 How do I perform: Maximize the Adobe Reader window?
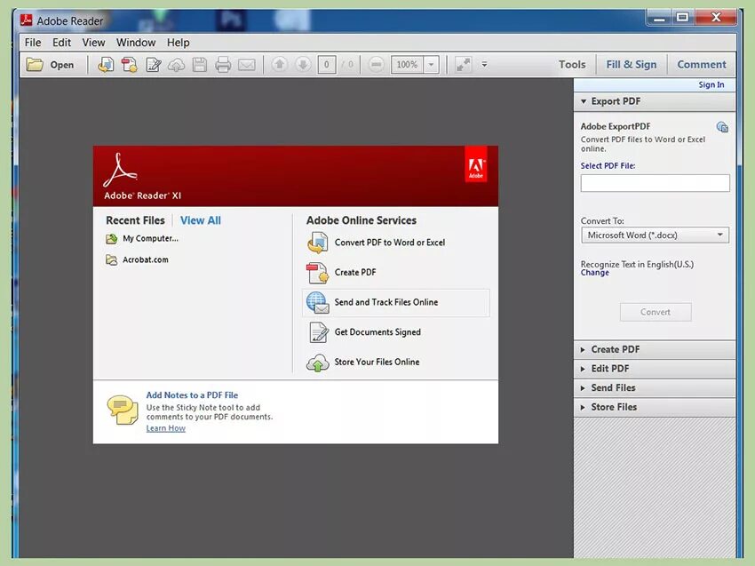pos(682,18)
